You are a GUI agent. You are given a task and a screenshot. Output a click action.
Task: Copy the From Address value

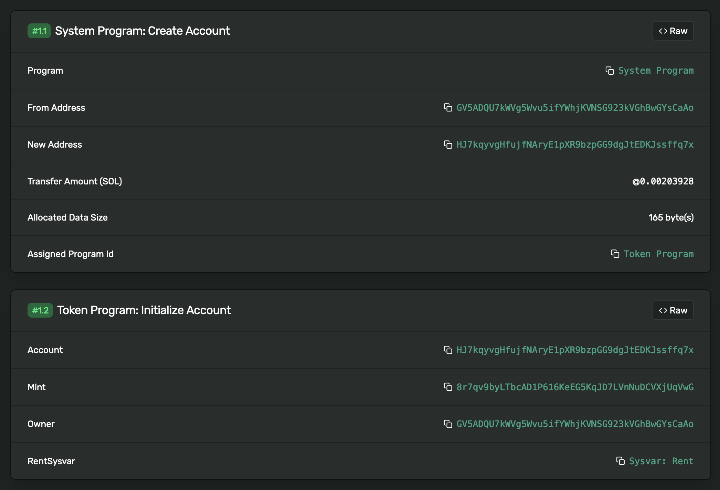tap(448, 107)
